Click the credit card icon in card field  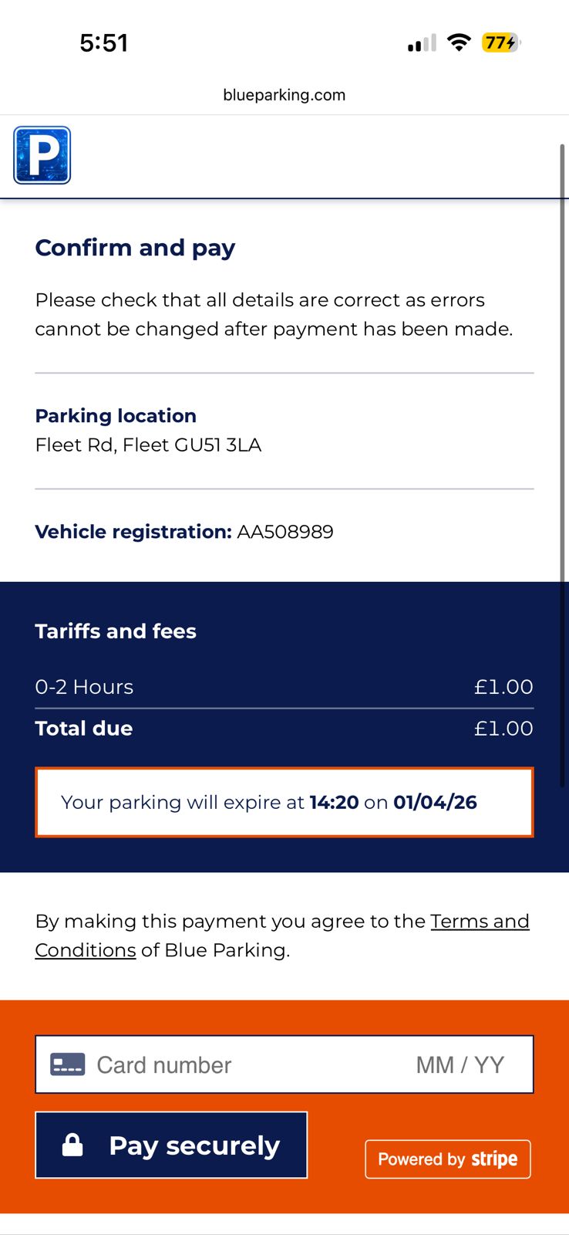pos(67,1064)
